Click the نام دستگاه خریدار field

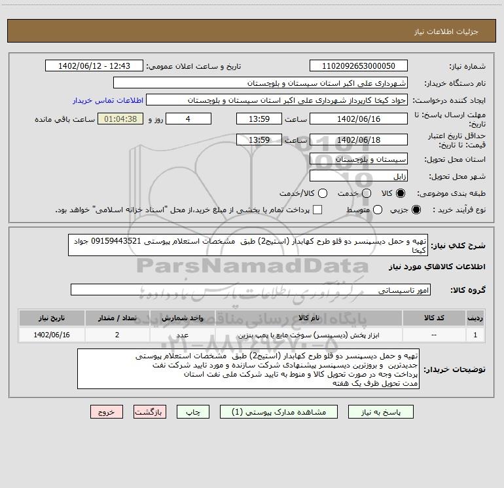(261, 83)
